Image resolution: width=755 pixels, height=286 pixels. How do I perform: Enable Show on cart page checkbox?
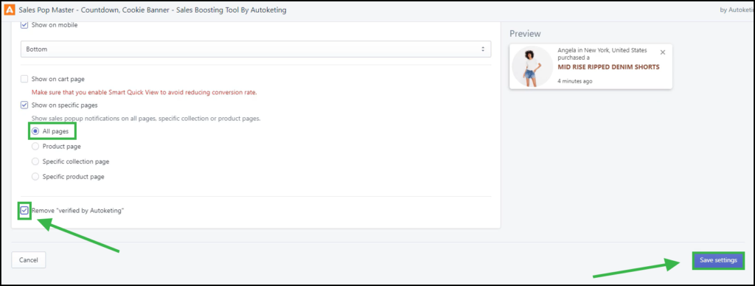[24, 79]
